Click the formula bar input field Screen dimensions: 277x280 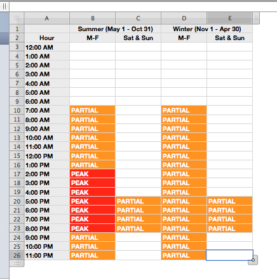[143, 6]
